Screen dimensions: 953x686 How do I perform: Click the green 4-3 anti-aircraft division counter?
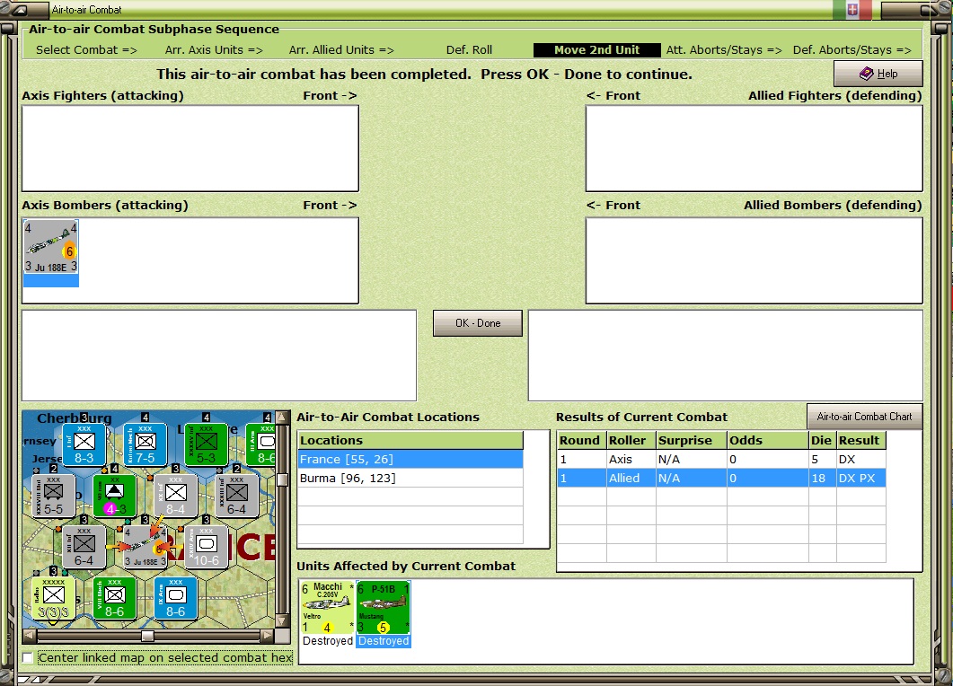(x=115, y=496)
